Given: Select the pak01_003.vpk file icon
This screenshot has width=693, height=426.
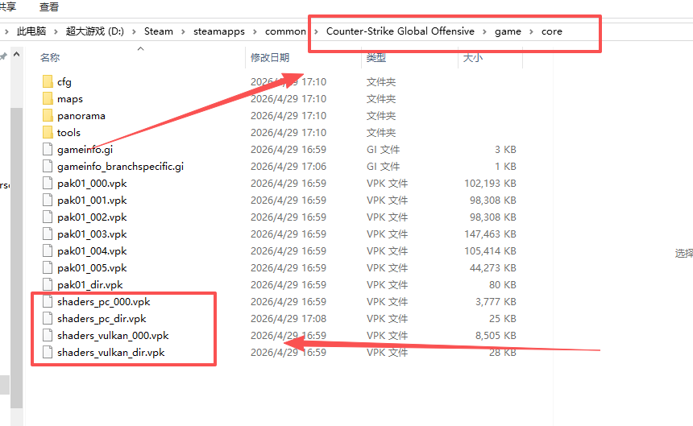Looking at the screenshot, I should [48, 234].
